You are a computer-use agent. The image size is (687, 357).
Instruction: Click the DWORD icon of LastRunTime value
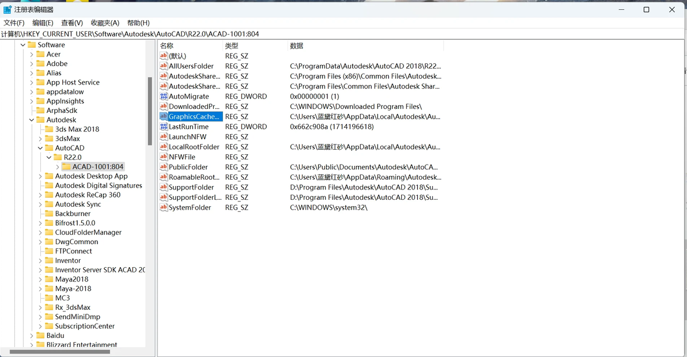click(x=164, y=127)
